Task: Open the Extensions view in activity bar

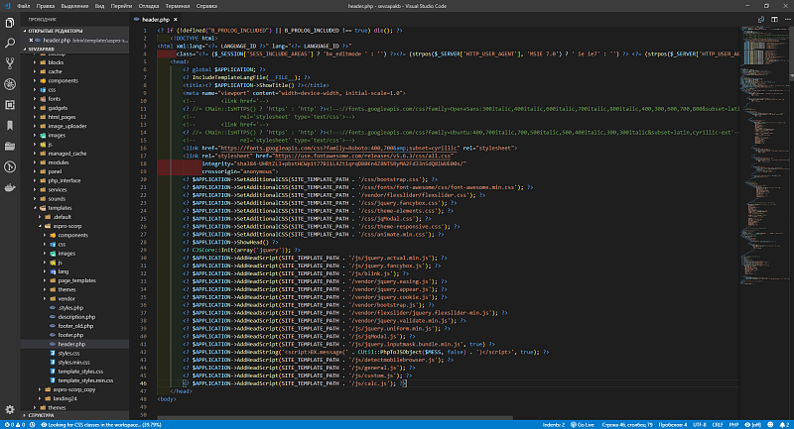Action: pyautogui.click(x=10, y=105)
